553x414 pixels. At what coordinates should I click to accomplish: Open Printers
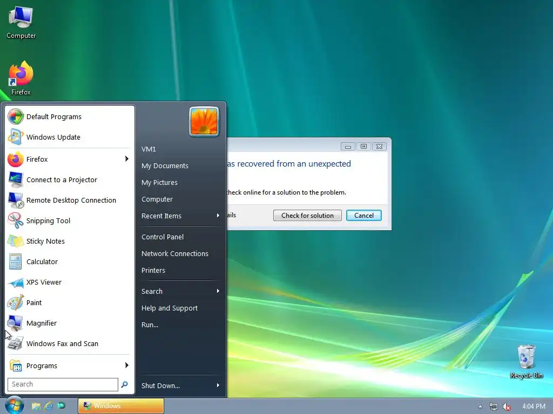coord(153,271)
